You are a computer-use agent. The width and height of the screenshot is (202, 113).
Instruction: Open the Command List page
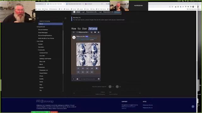44,53
